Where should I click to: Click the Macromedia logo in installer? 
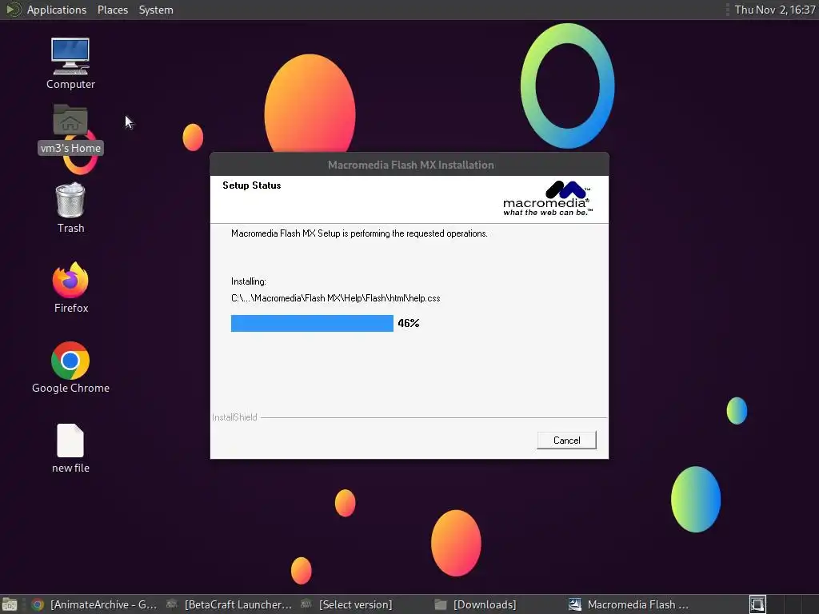pyautogui.click(x=547, y=198)
